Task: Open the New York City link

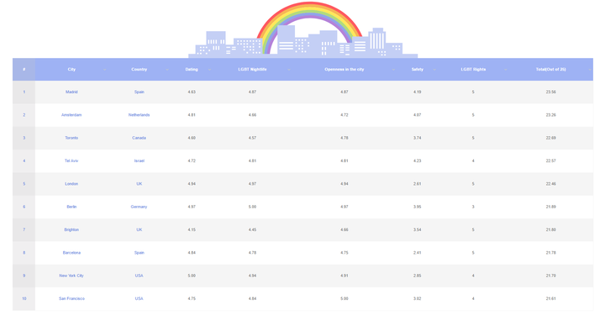Action: click(71, 276)
